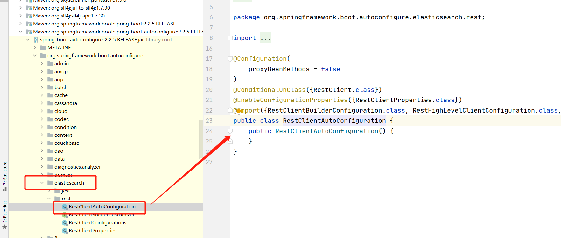The height and width of the screenshot is (238, 561).
Task: Click Maven jul-to-slf4j library icon
Action: (29, 8)
